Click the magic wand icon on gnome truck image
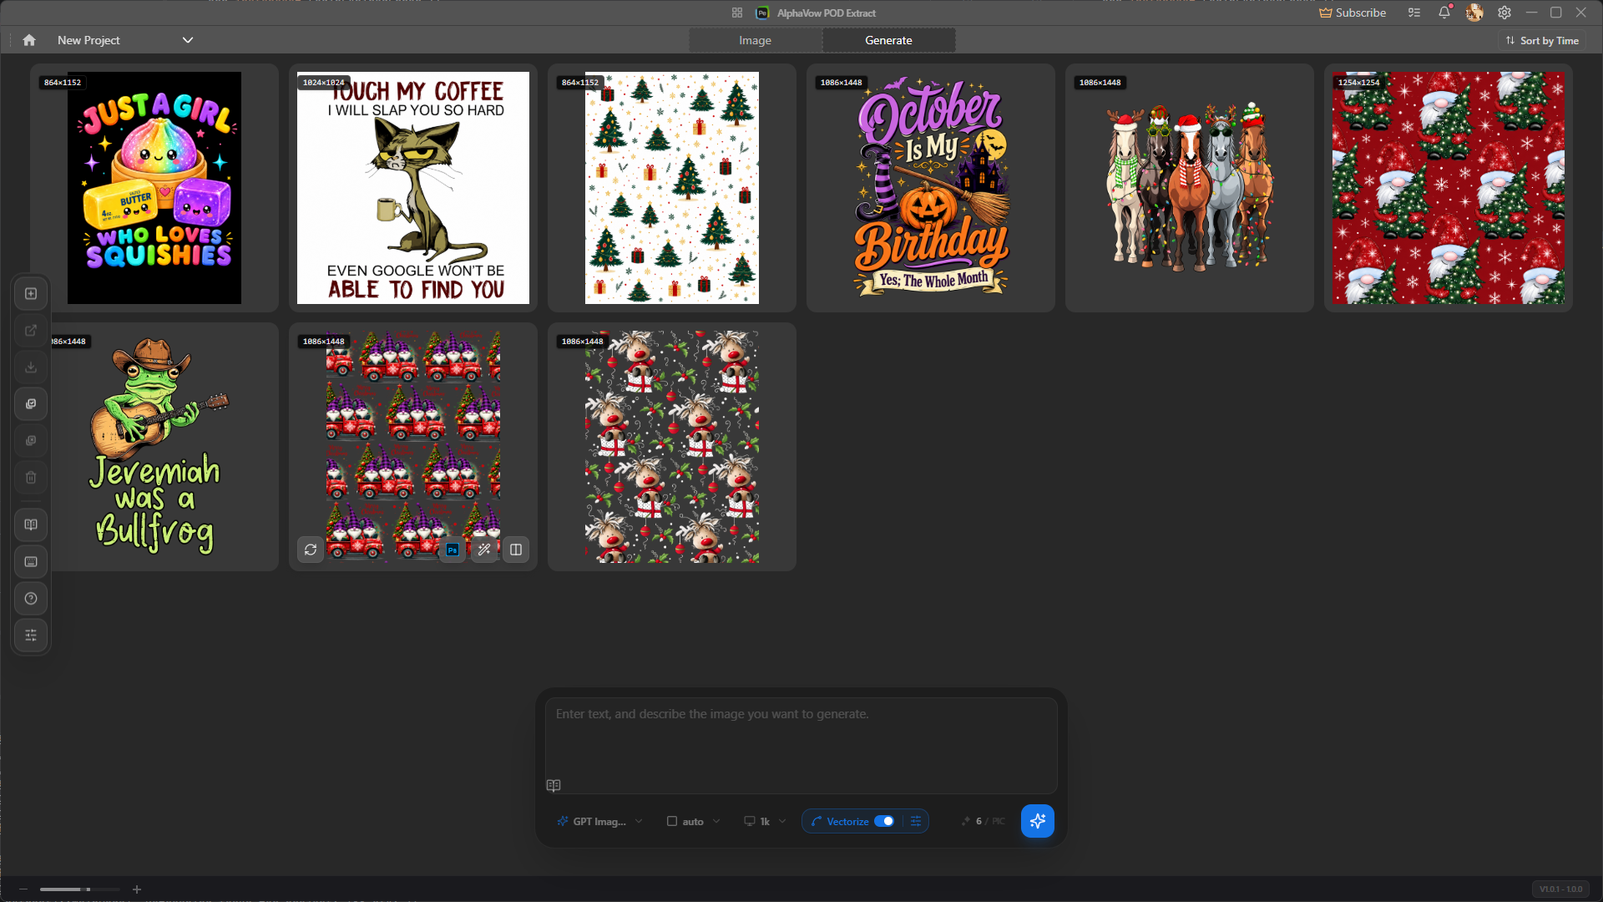The width and height of the screenshot is (1603, 902). tap(484, 550)
